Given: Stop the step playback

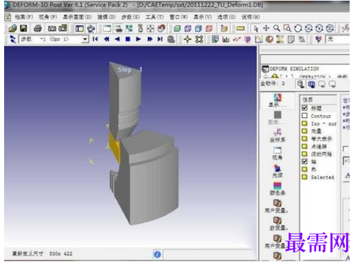Looking at the screenshot, I should 128,39.
